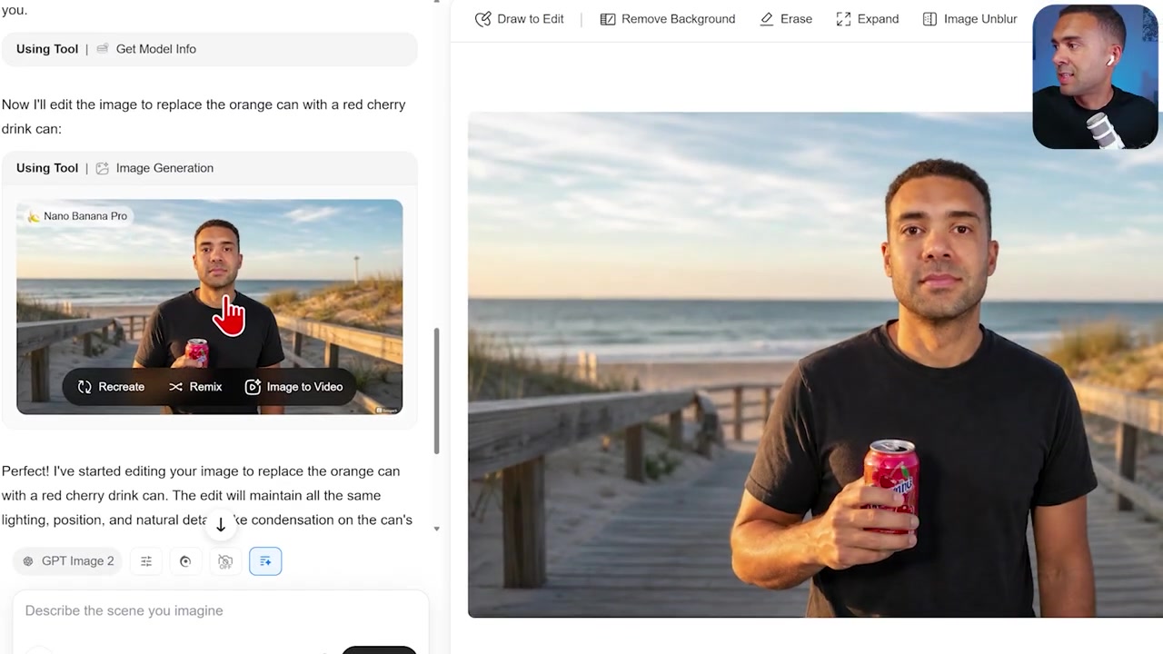Viewport: 1163px width, 654px height.
Task: Expand the Image Generation tool row
Action: coord(210,168)
